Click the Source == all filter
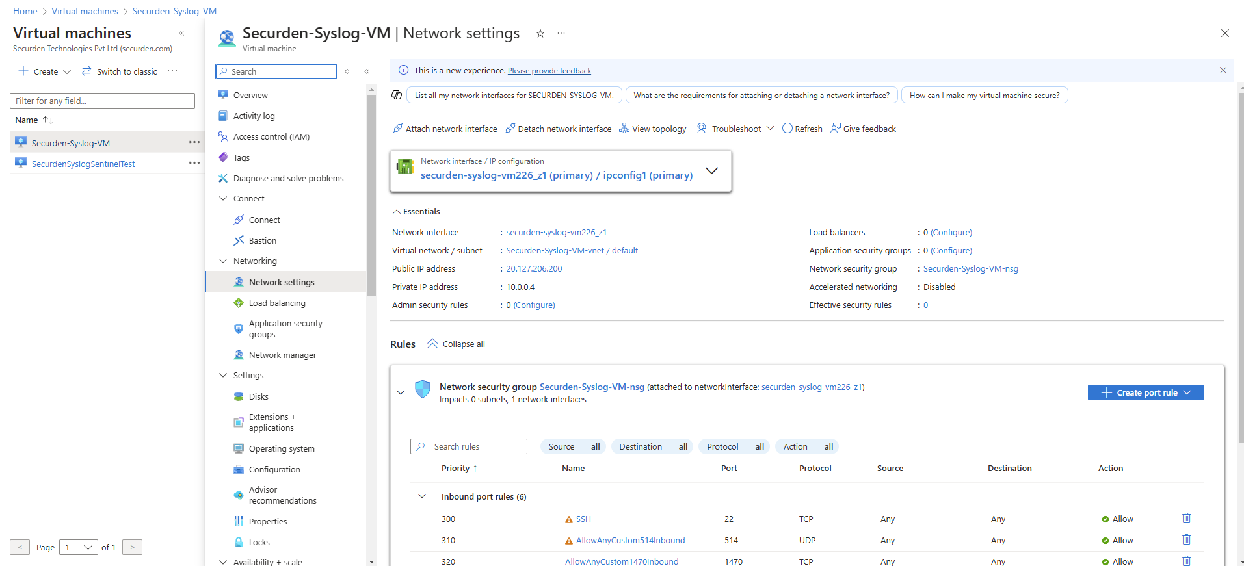The image size is (1244, 566). click(x=574, y=446)
